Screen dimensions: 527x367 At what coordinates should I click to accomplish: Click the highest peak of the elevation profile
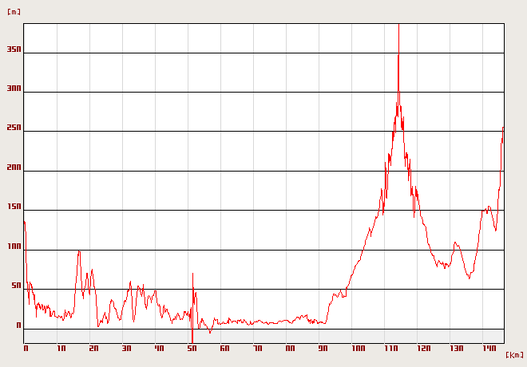[398, 54]
